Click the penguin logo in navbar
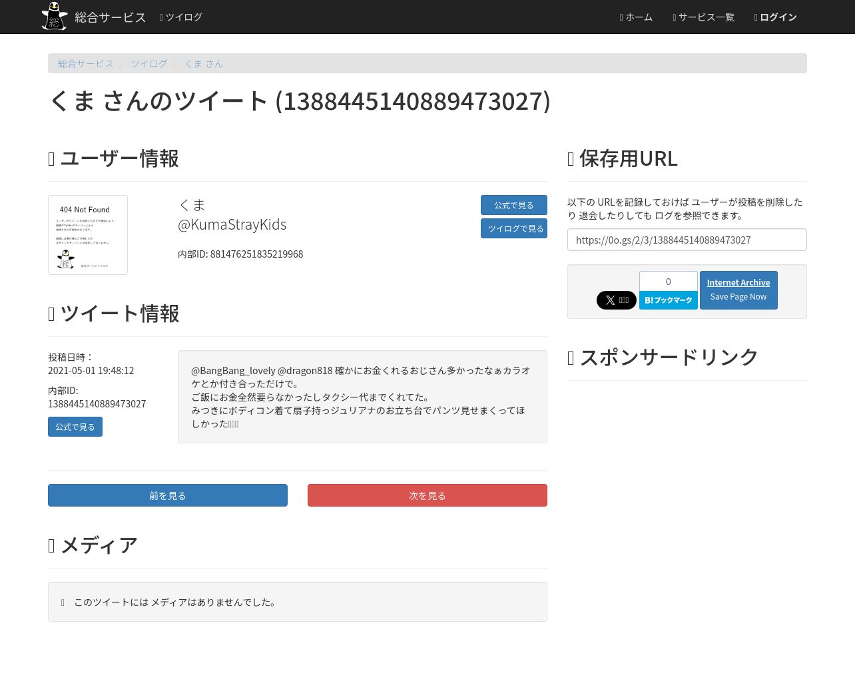Screen dimensions: 855x675 pyautogui.click(x=54, y=17)
